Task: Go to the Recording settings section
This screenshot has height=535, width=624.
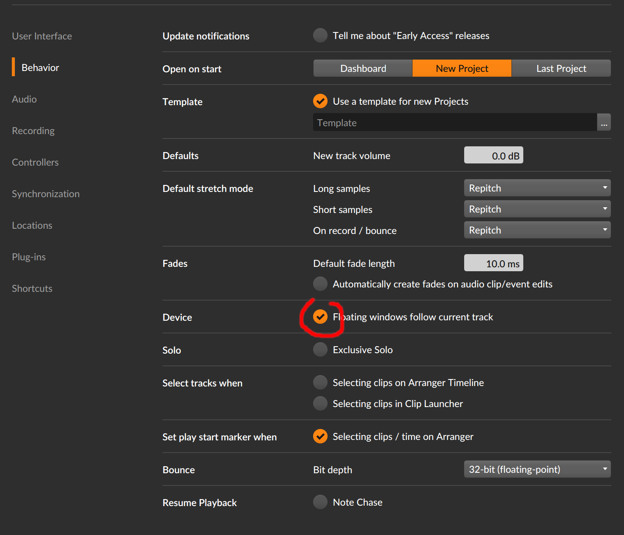Action: tap(33, 131)
